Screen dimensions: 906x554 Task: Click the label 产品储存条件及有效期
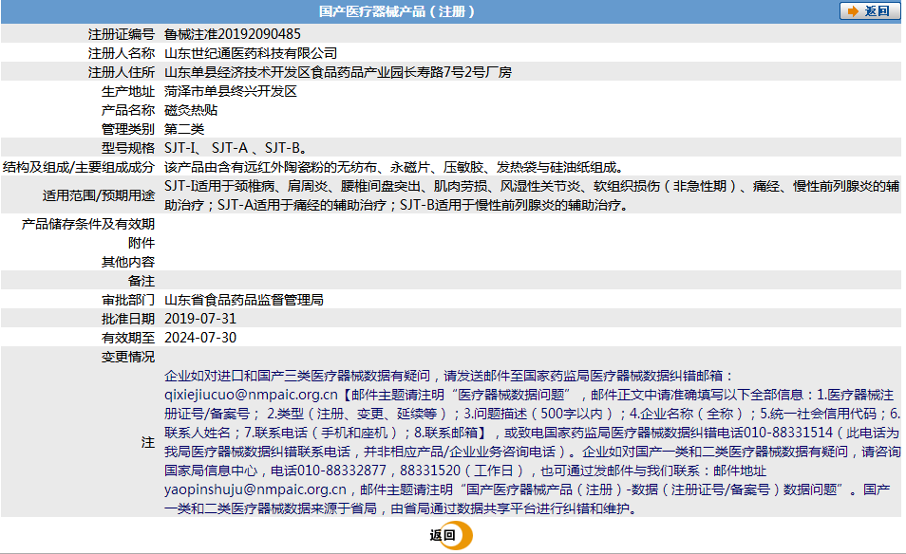[87, 224]
